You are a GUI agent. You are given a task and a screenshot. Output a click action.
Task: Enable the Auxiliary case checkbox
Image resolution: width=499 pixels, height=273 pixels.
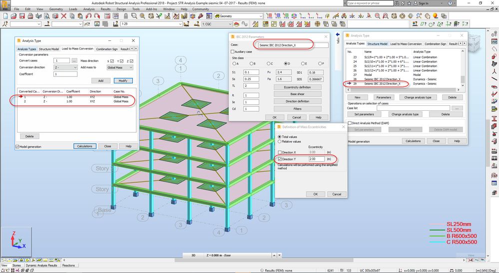pyautogui.click(x=232, y=51)
